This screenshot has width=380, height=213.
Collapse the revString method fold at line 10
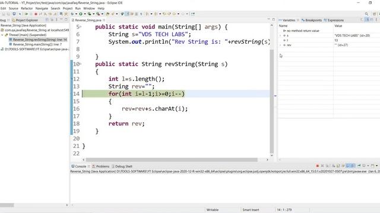(81, 64)
